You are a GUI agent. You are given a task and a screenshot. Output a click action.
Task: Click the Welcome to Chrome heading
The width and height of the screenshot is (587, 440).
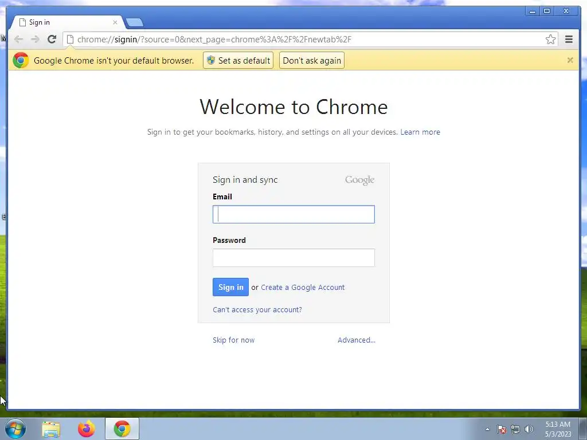293,107
